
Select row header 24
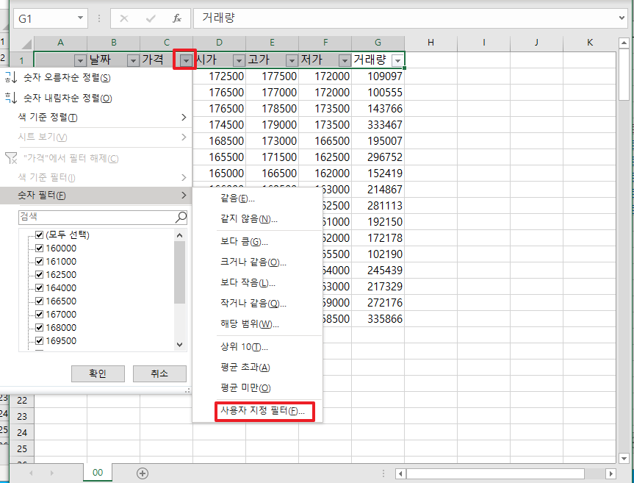coord(22,432)
